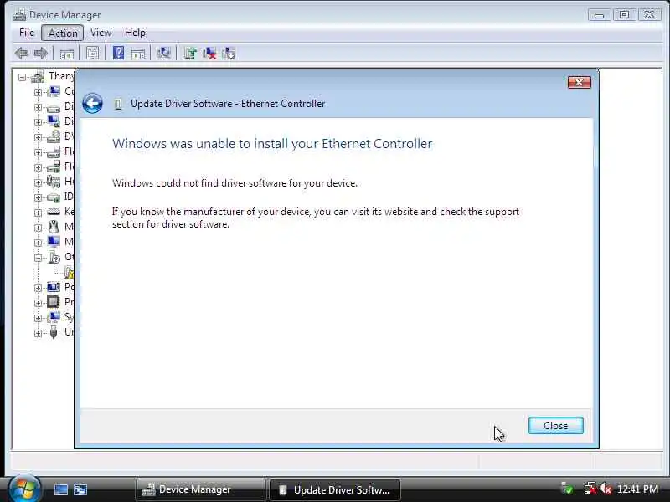Click the mouse icon in the device tree
Screen dimensions: 670x502
pyautogui.click(x=54, y=227)
